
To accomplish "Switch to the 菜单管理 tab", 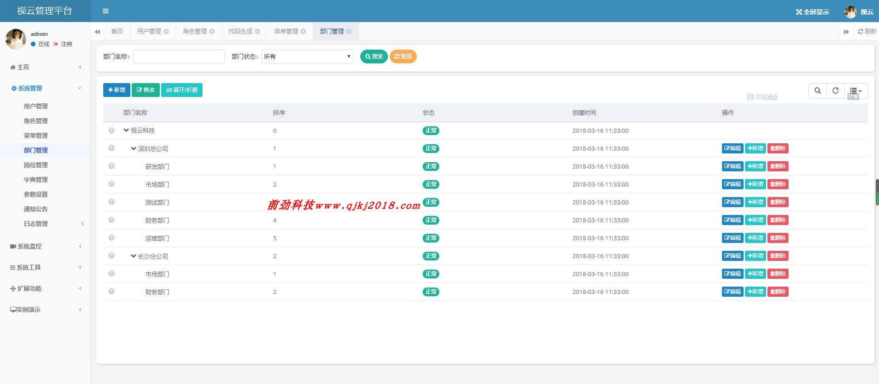I will click(x=286, y=31).
